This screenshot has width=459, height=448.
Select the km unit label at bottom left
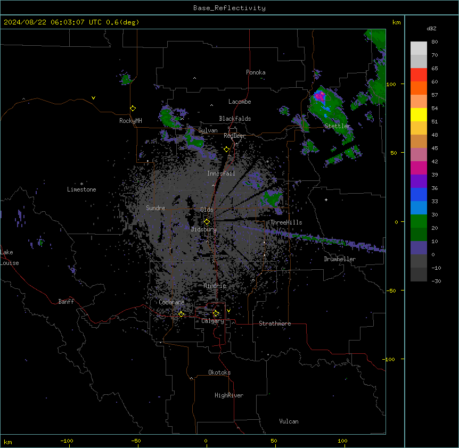[7, 442]
